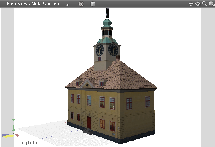Click the small triangle beside Meta Camera 1
Screen dimensions: 215x147
point(67,5)
